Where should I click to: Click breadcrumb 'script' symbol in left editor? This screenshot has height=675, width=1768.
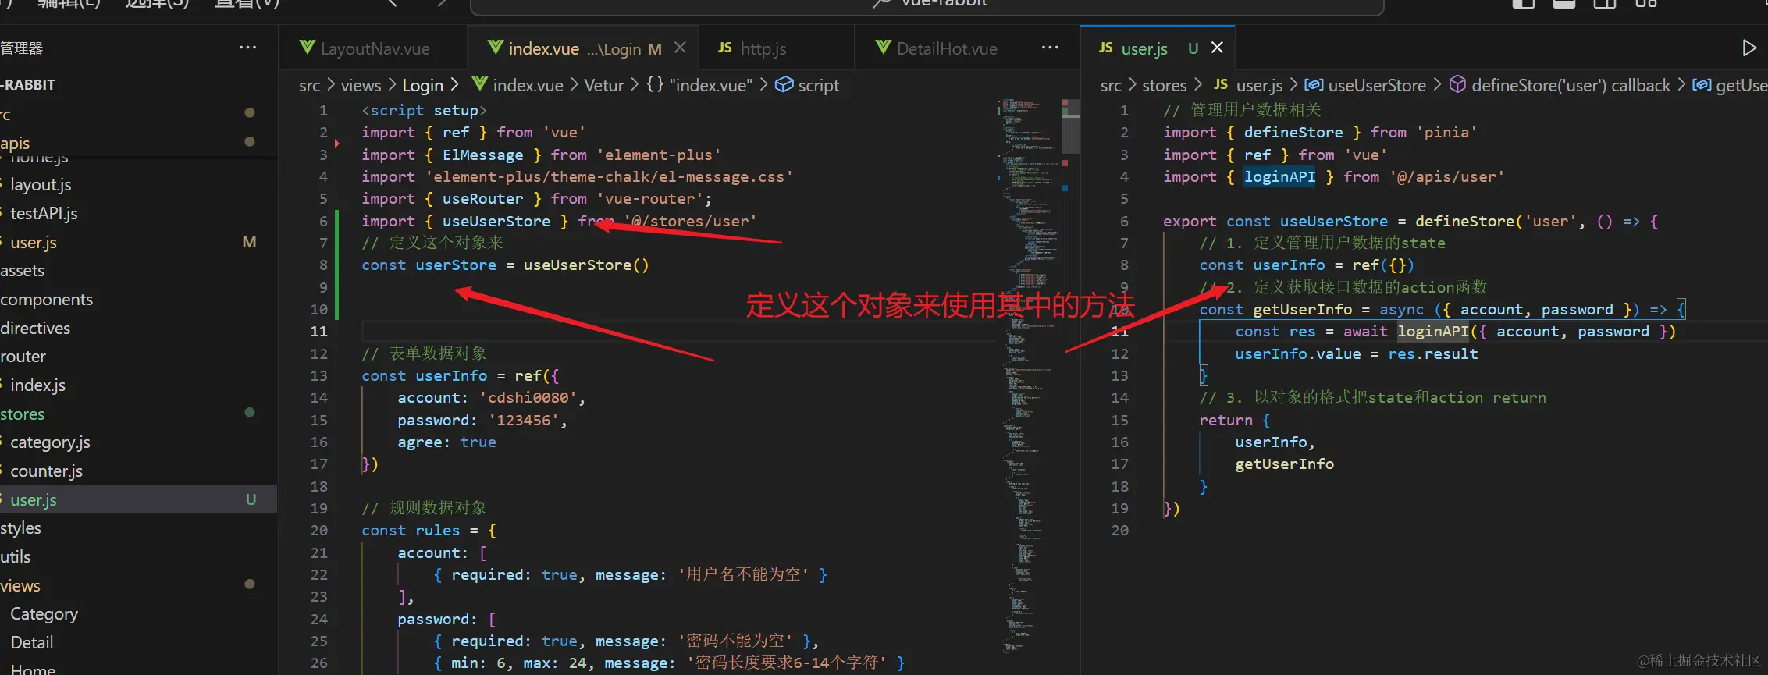click(x=818, y=85)
